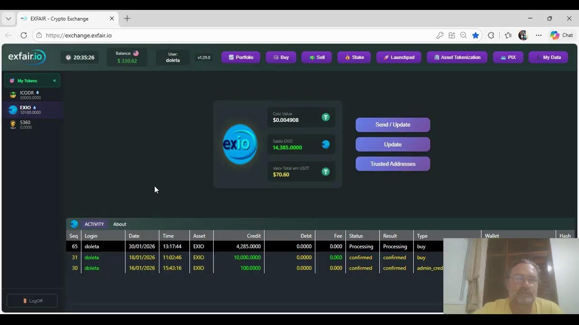
Task: Click the 30/01/2026 date cell
Action: click(x=142, y=246)
